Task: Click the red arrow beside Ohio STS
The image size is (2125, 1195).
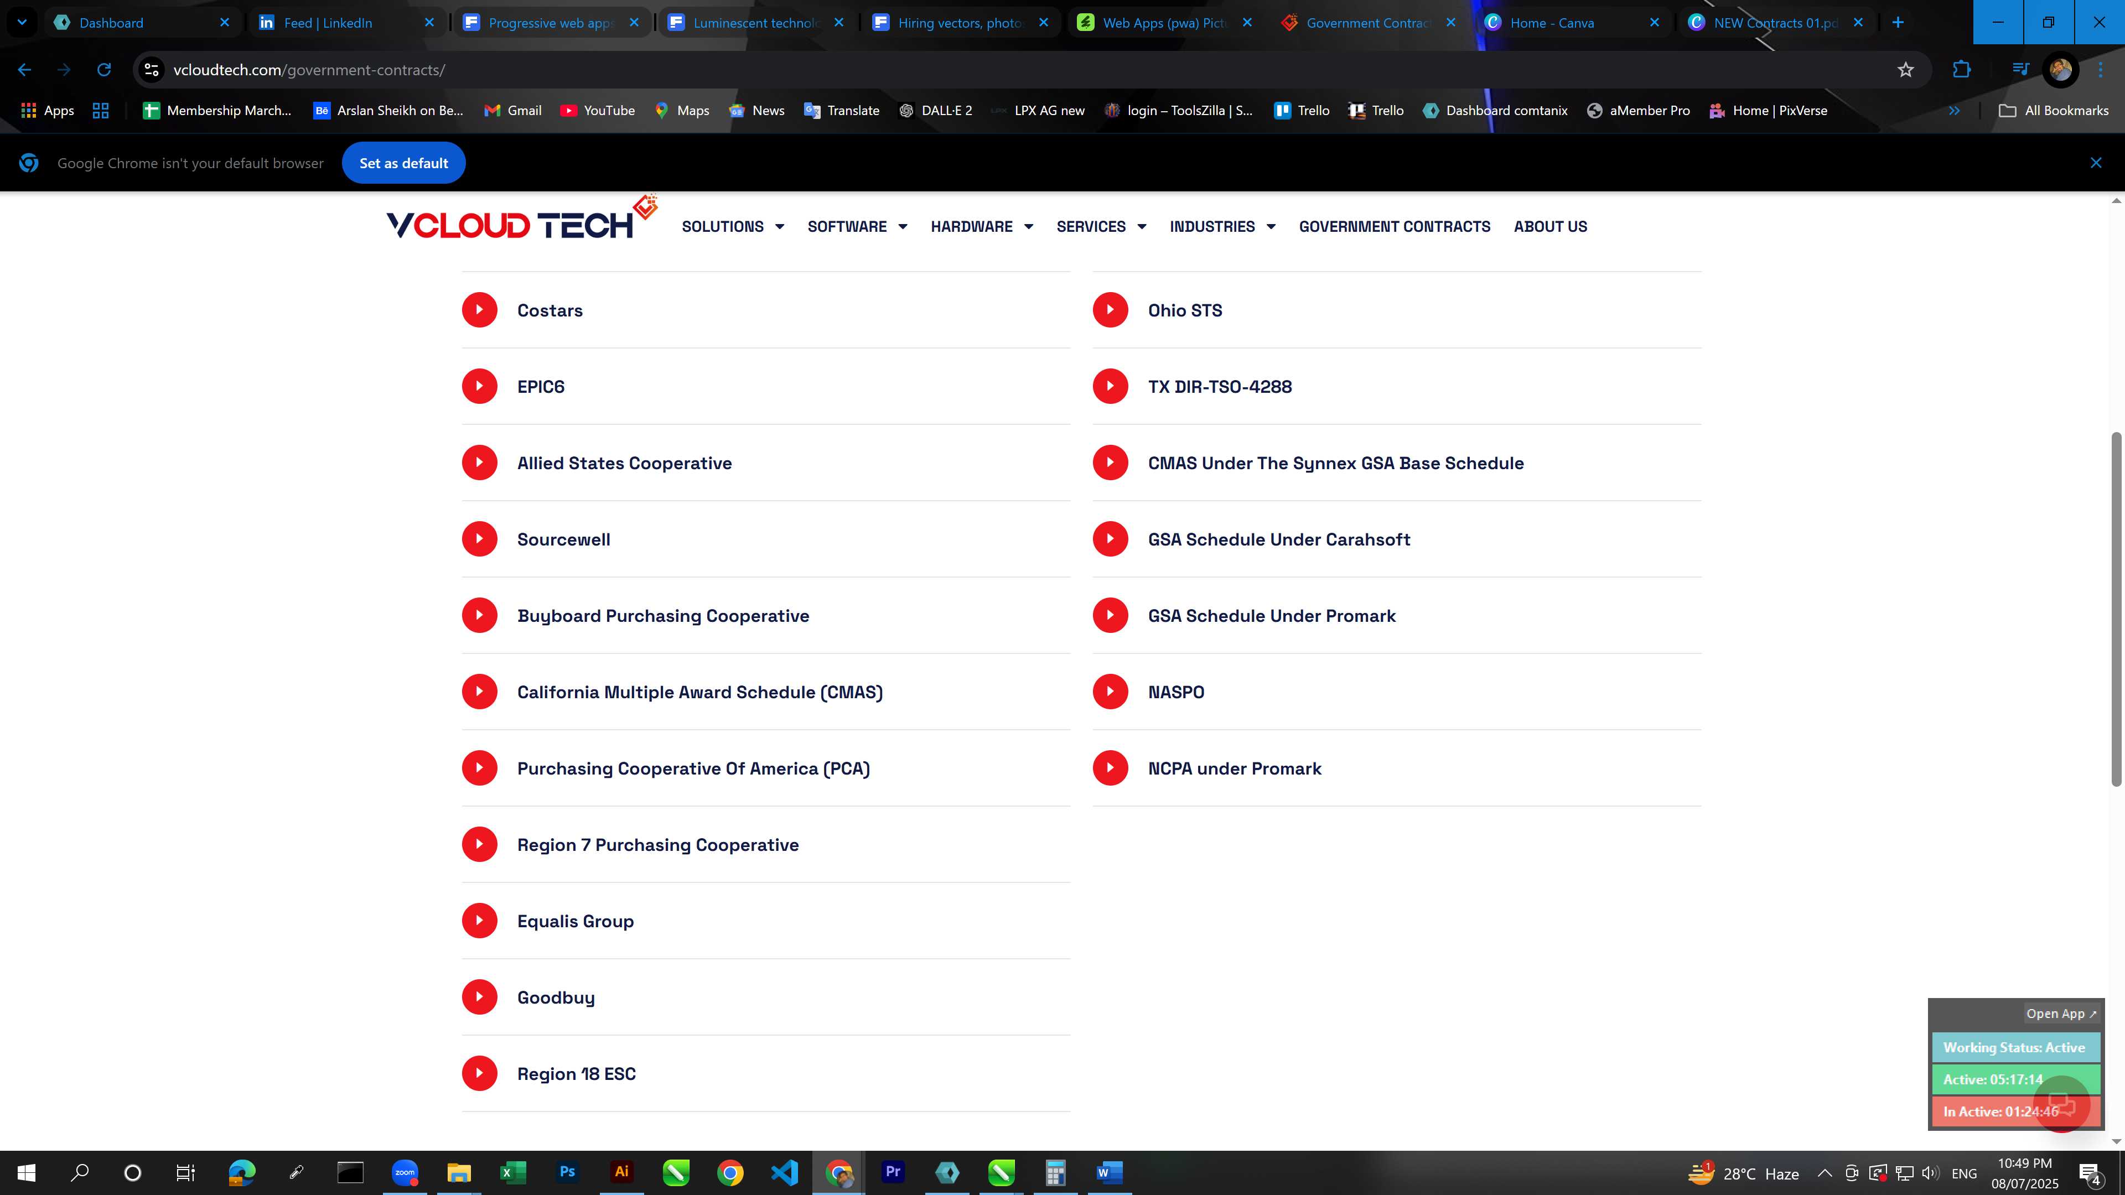Action: pyautogui.click(x=1110, y=310)
